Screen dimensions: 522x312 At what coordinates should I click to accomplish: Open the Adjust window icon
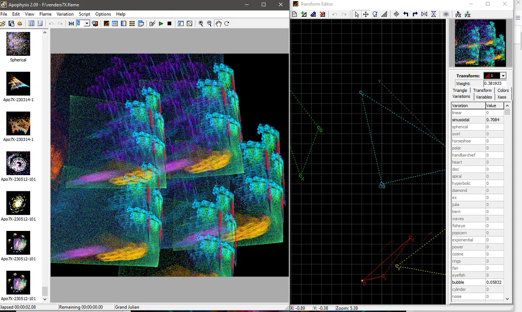tap(115, 24)
